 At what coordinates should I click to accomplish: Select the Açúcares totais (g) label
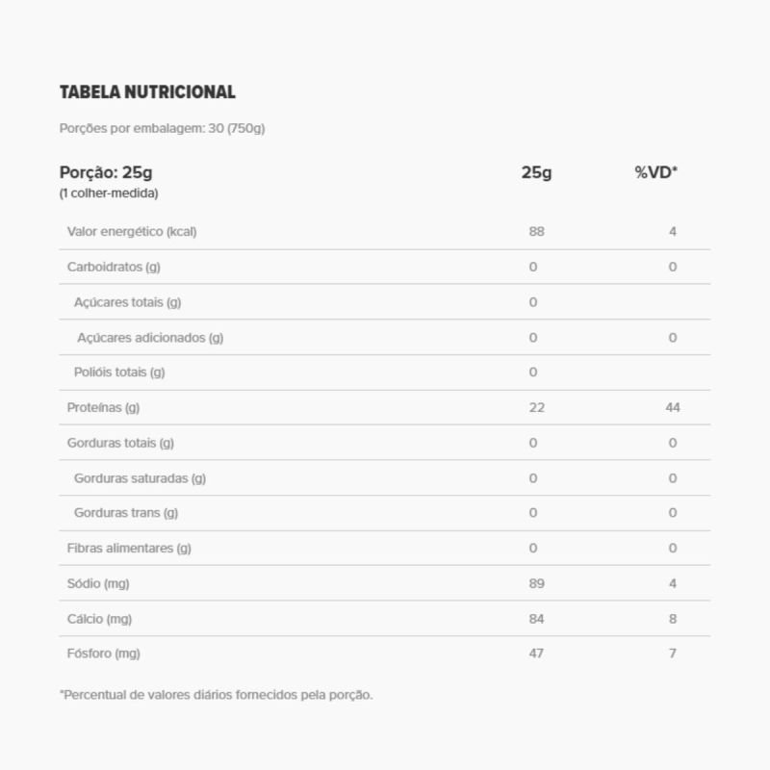(127, 302)
